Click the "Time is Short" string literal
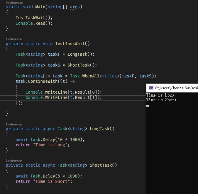 (x=51, y=181)
